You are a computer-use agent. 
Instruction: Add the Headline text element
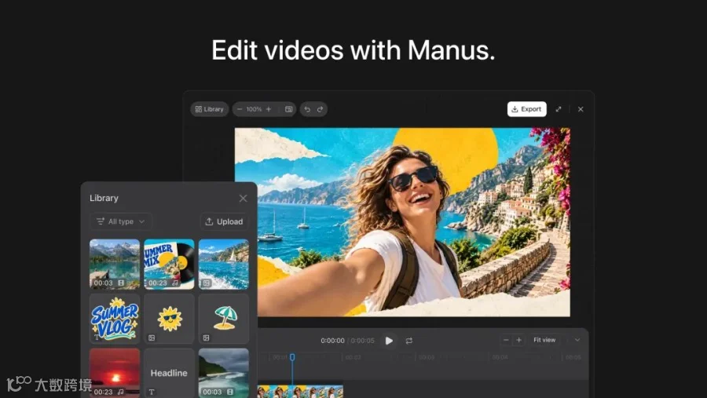169,373
